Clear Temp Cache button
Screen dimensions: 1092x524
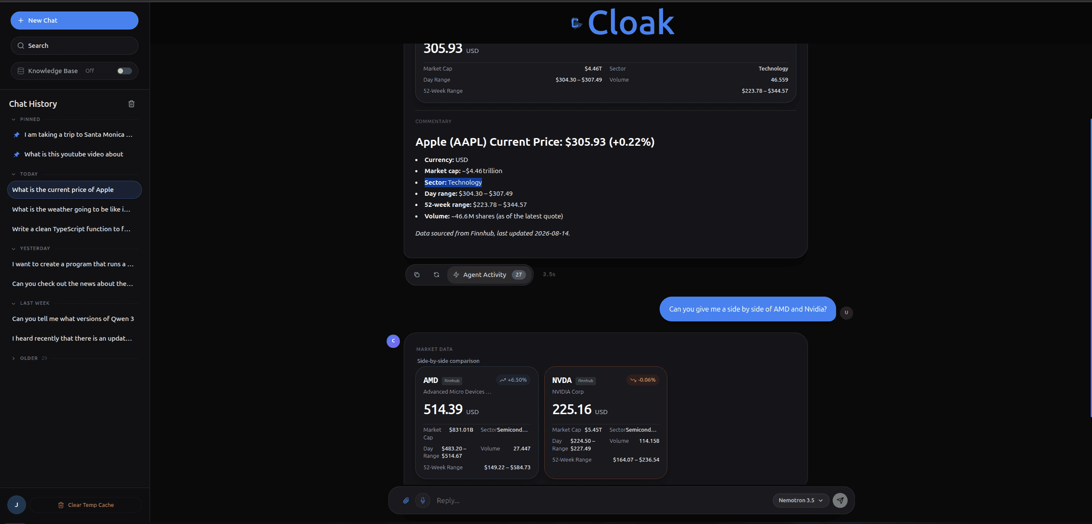click(x=86, y=505)
